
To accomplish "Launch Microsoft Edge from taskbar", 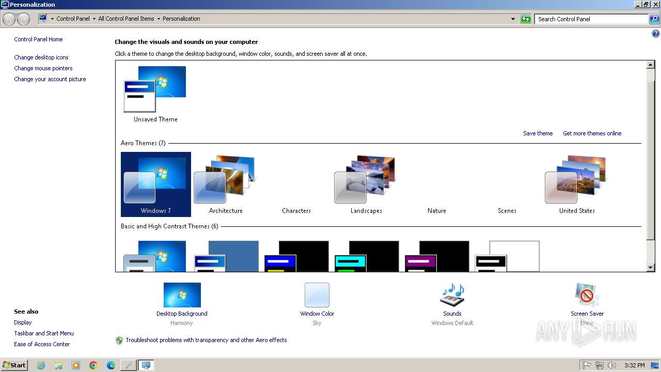I will tap(111, 365).
